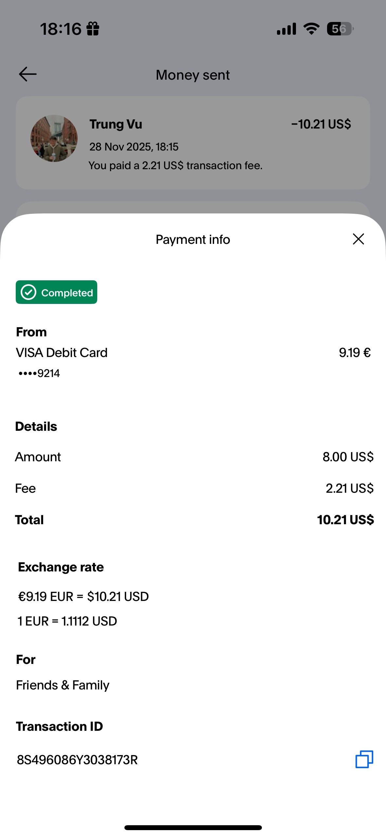Tap the Trung Vu recipient name
The width and height of the screenshot is (386, 838).
pos(116,124)
